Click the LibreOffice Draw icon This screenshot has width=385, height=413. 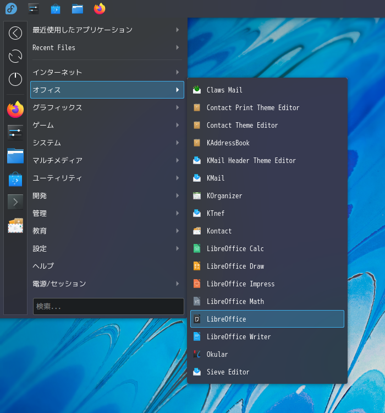click(197, 266)
